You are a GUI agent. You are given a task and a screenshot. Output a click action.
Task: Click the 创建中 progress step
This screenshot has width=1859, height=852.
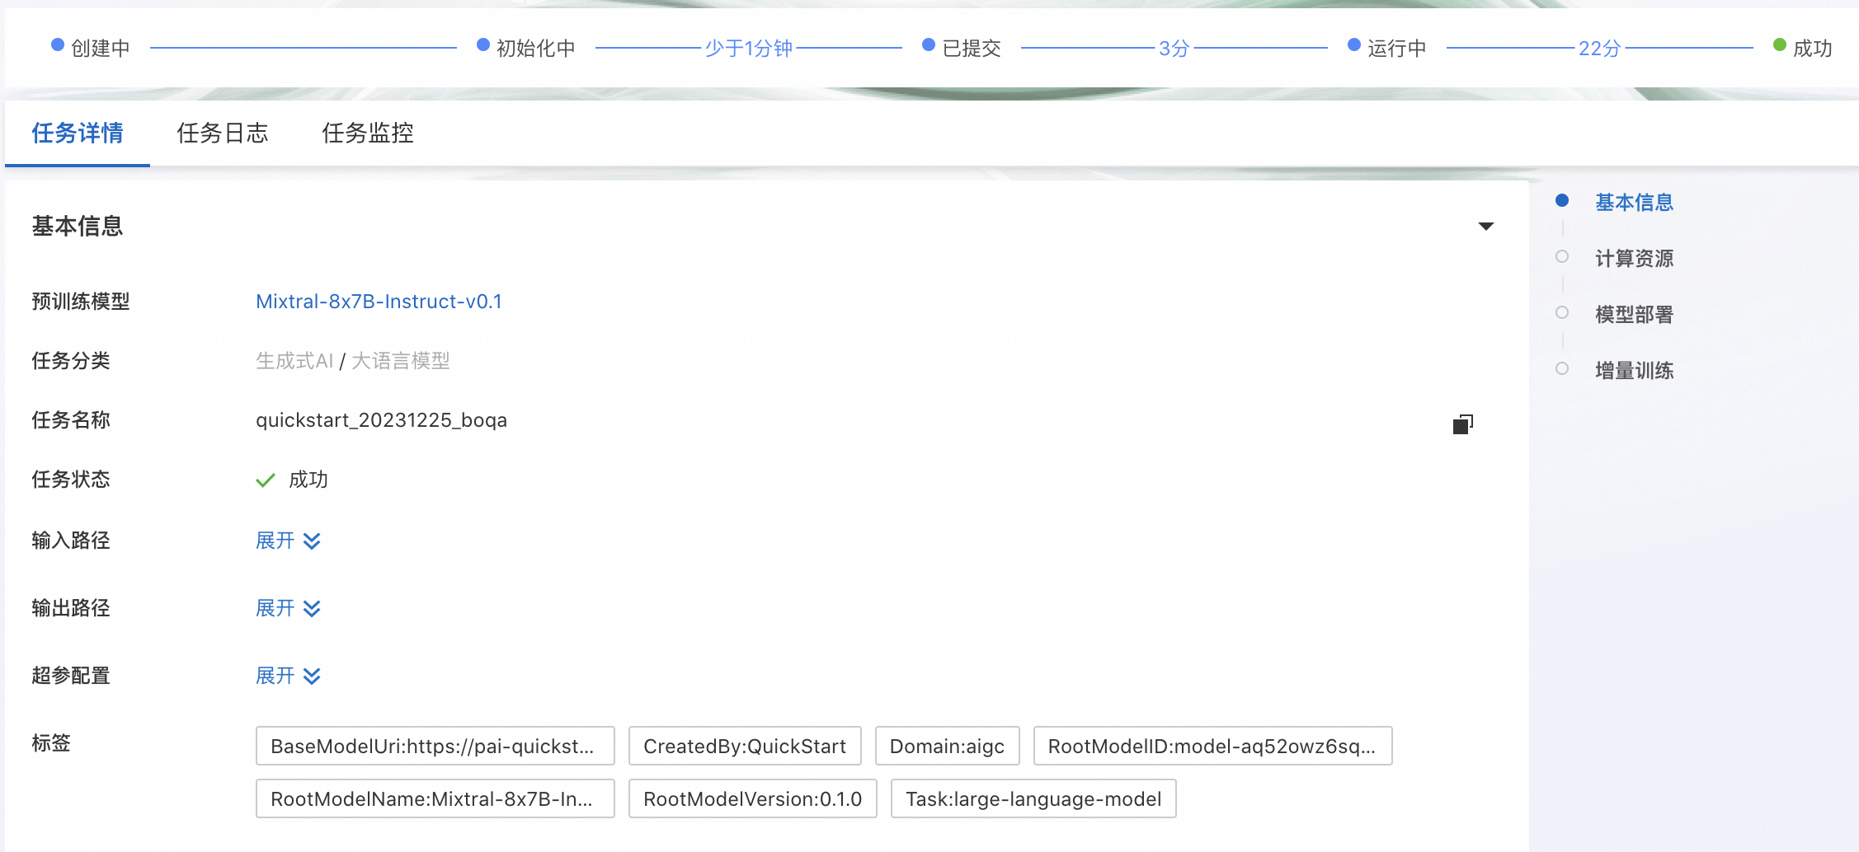pos(91,48)
